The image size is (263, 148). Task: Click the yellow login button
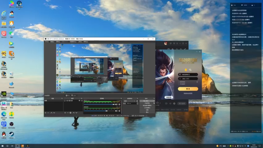pyautogui.click(x=188, y=89)
